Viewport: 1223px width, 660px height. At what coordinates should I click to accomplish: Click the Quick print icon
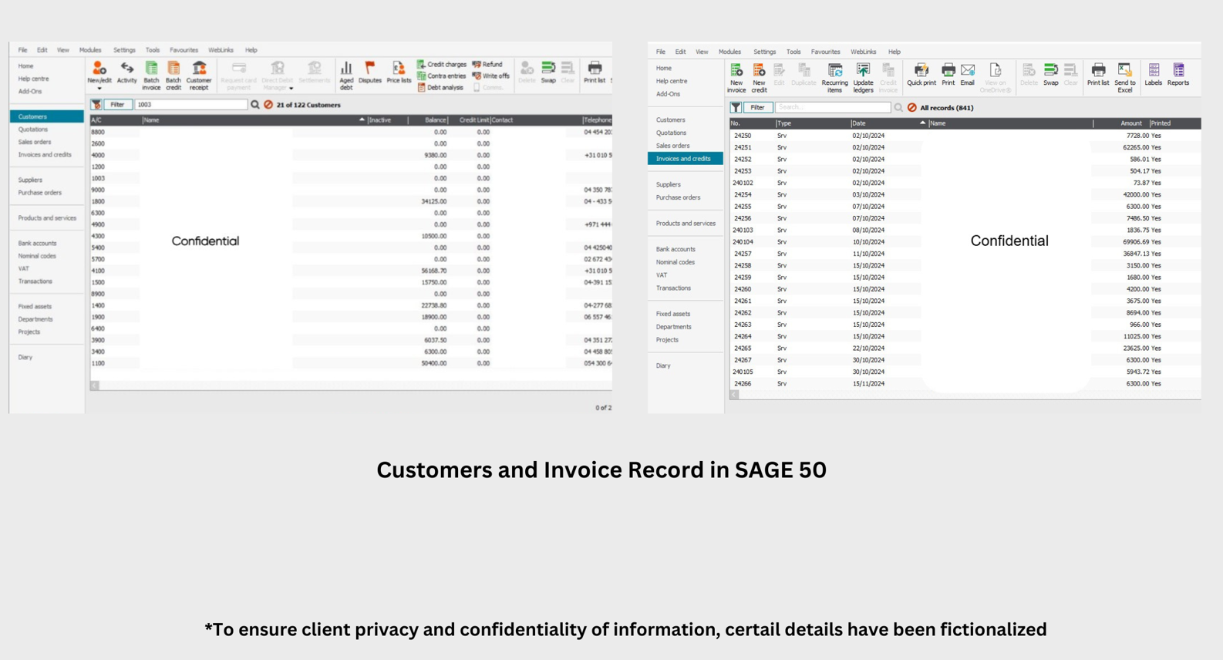[921, 72]
